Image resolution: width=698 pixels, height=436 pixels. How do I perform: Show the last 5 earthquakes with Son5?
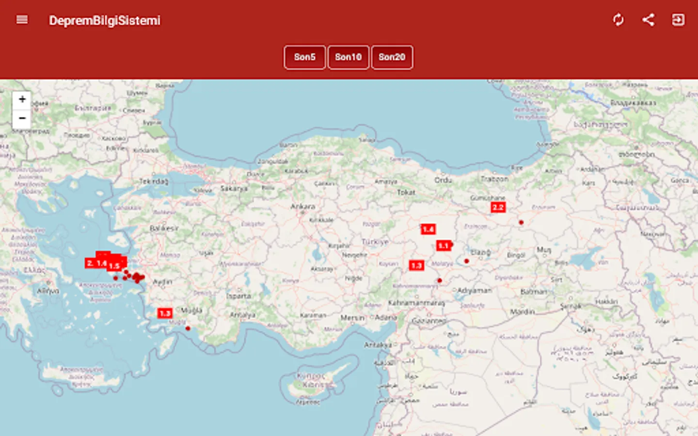pos(305,57)
